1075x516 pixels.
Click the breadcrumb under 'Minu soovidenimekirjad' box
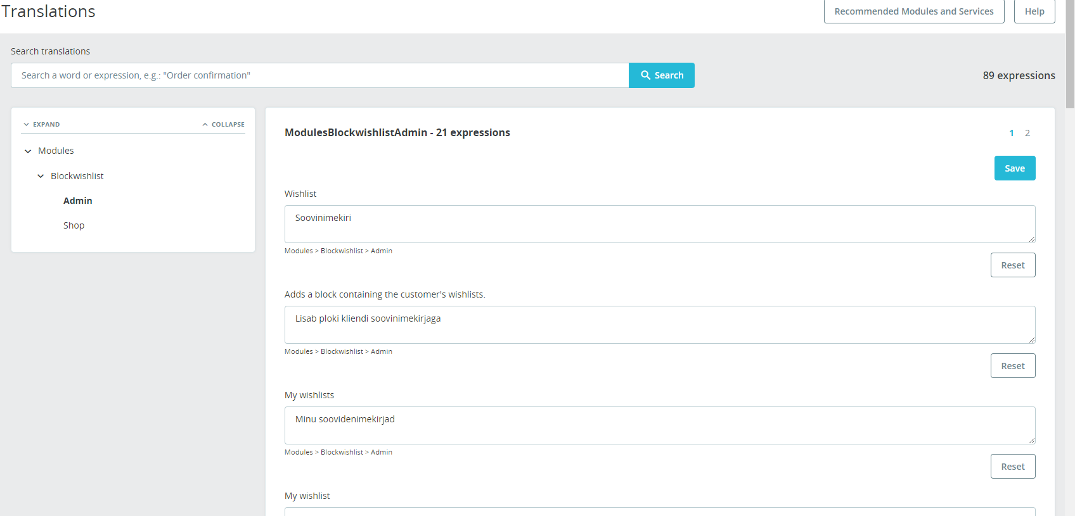coord(338,452)
